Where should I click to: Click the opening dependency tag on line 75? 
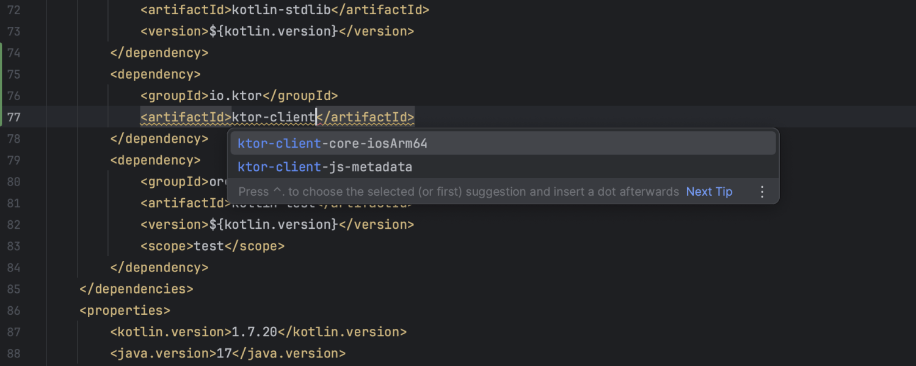tap(155, 74)
